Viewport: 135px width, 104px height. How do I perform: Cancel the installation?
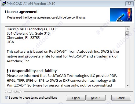(x=121, y=98)
